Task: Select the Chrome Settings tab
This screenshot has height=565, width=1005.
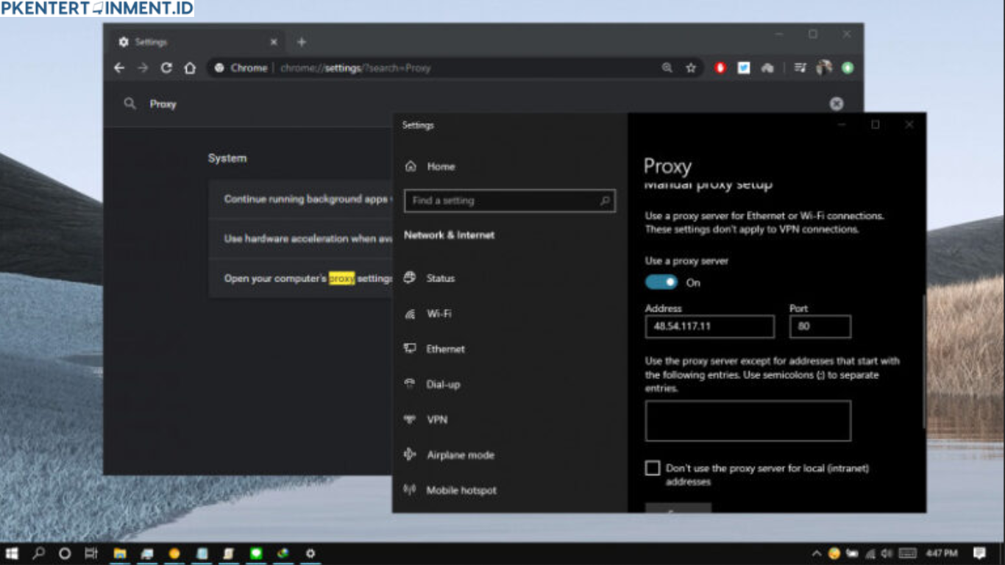Action: (x=196, y=42)
